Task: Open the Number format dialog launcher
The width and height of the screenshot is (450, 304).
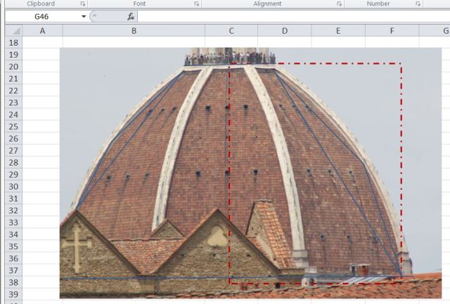Action: (x=418, y=4)
